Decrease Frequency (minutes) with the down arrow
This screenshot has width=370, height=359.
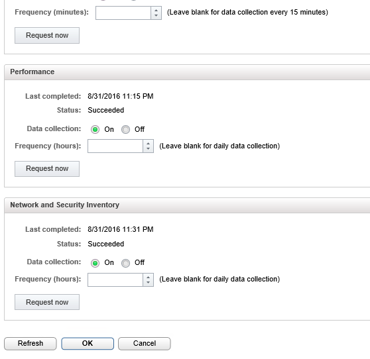point(156,16)
